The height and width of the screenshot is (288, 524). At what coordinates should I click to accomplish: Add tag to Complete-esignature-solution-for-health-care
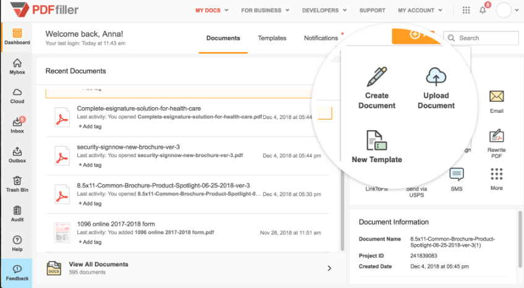tap(90, 126)
